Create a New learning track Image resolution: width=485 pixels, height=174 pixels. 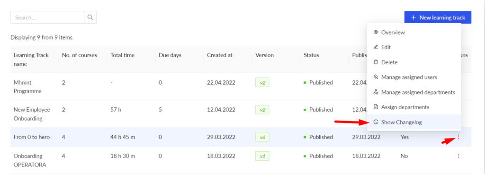click(438, 17)
